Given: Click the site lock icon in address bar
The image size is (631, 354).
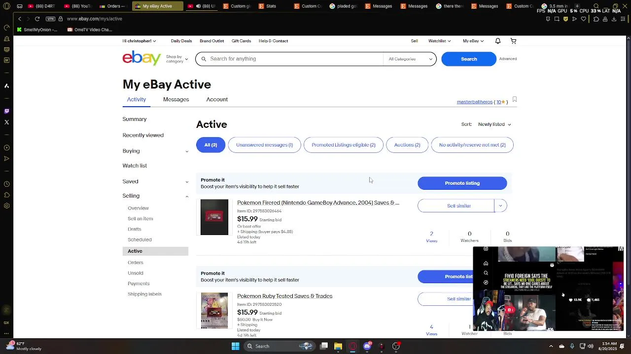Looking at the screenshot, I should (x=61, y=19).
